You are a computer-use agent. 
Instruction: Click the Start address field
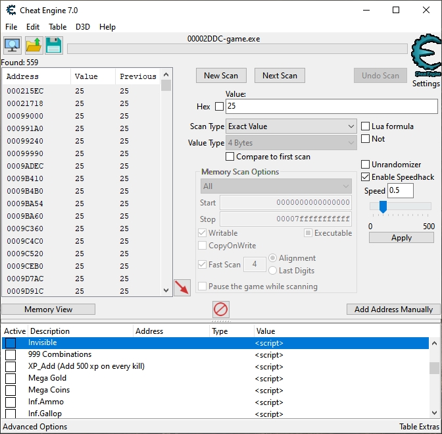pyautogui.click(x=285, y=203)
